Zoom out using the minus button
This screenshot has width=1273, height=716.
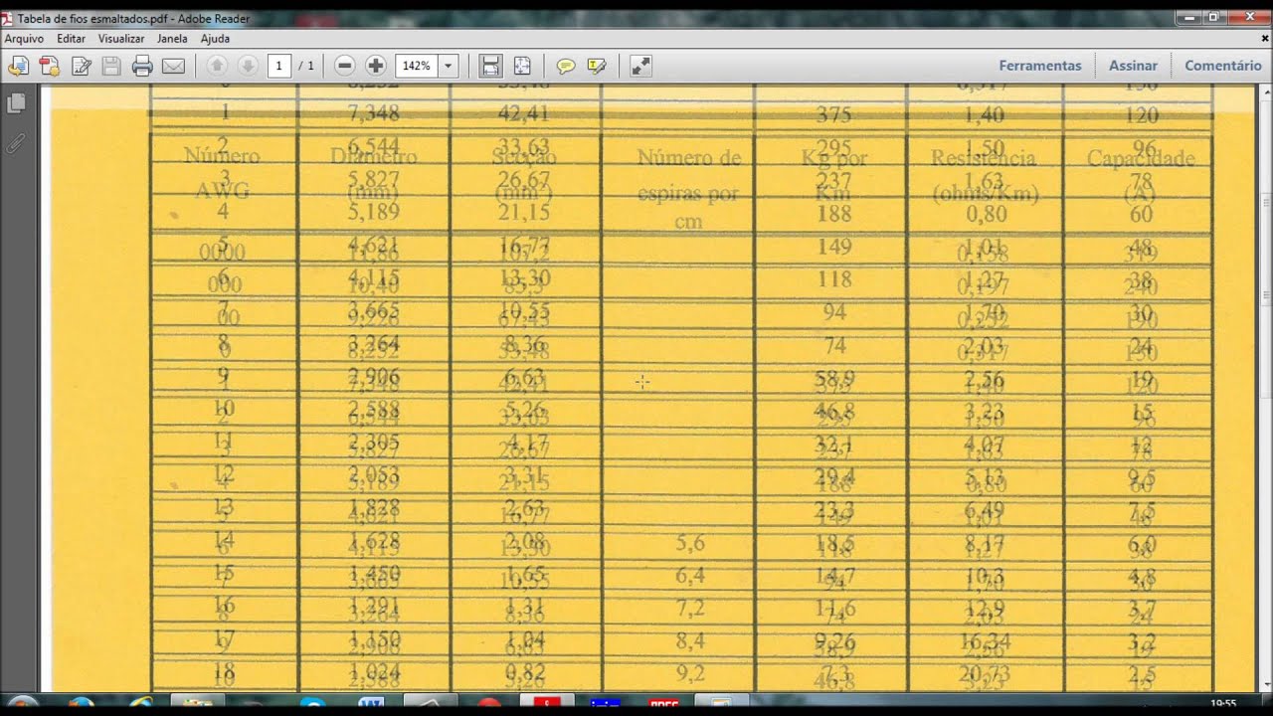click(345, 66)
